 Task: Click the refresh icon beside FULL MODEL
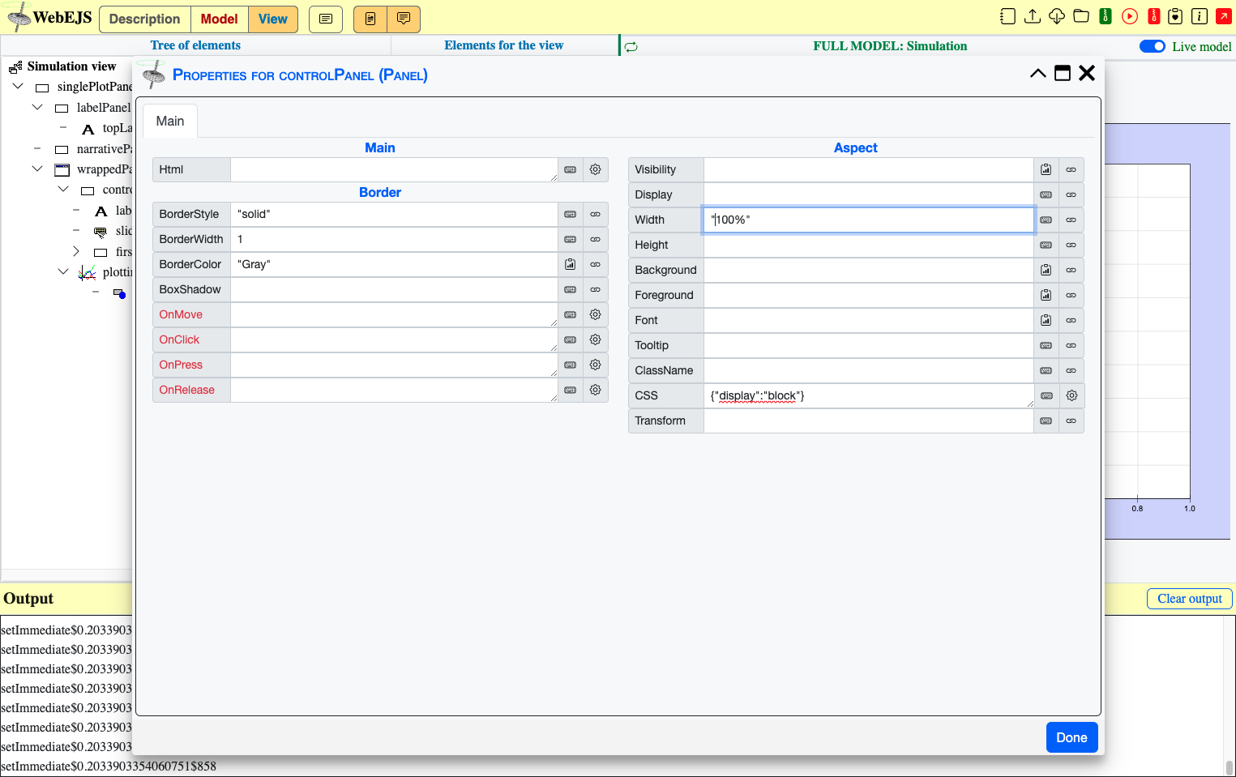[631, 47]
